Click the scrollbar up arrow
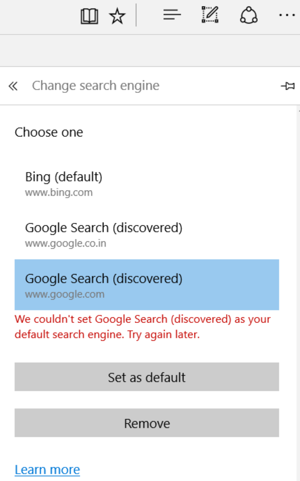Screen dimensions: 300x481 [x=298, y=110]
